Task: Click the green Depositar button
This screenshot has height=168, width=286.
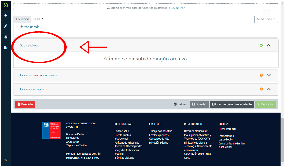Action: coord(266,104)
